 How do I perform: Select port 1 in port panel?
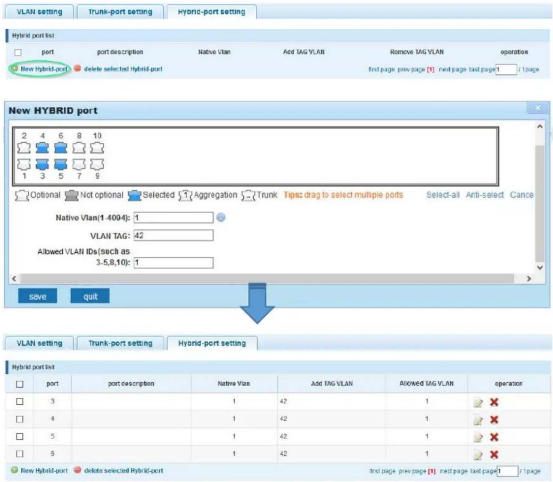pos(24,164)
